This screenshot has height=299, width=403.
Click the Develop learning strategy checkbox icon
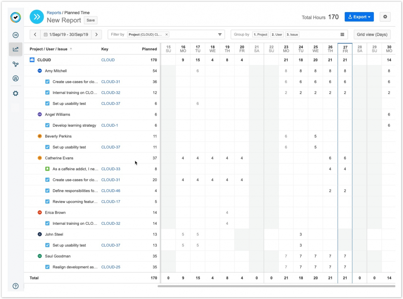pos(47,125)
